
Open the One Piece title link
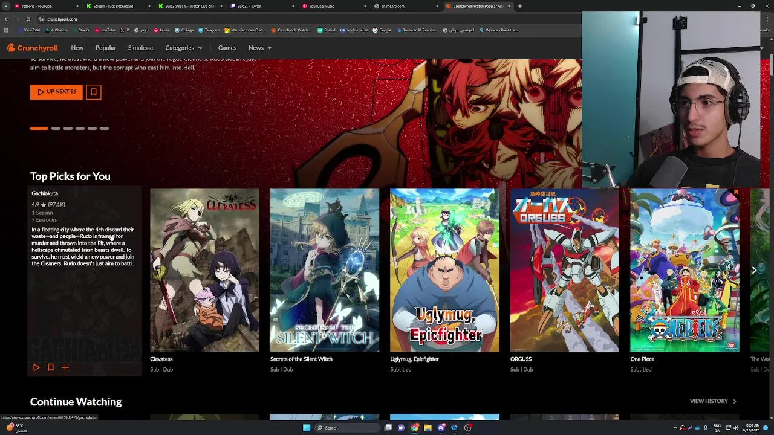[x=642, y=359]
